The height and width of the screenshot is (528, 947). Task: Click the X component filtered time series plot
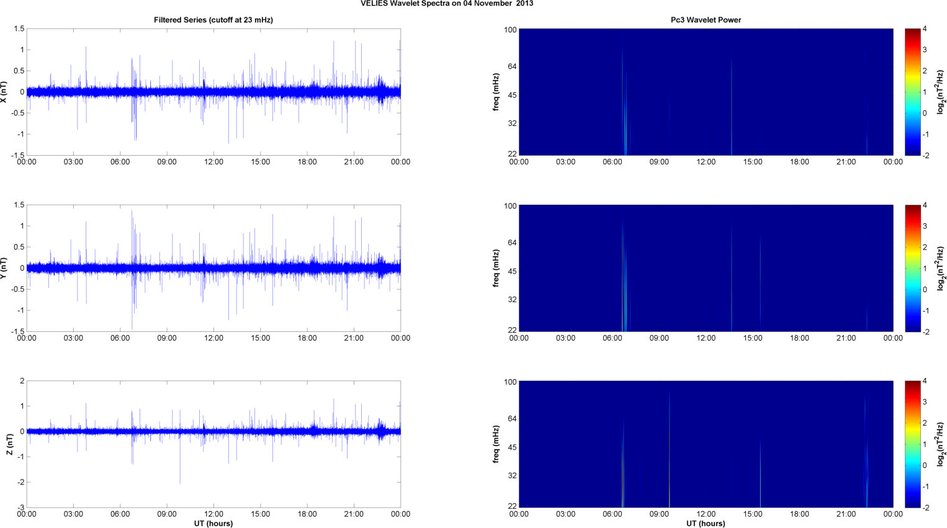(x=213, y=92)
